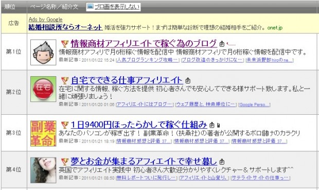Screen dimensions: 319x190
Task: Click clipboard icon after 自宅でできる仕事アフィリエイト
Action: (188, 80)
